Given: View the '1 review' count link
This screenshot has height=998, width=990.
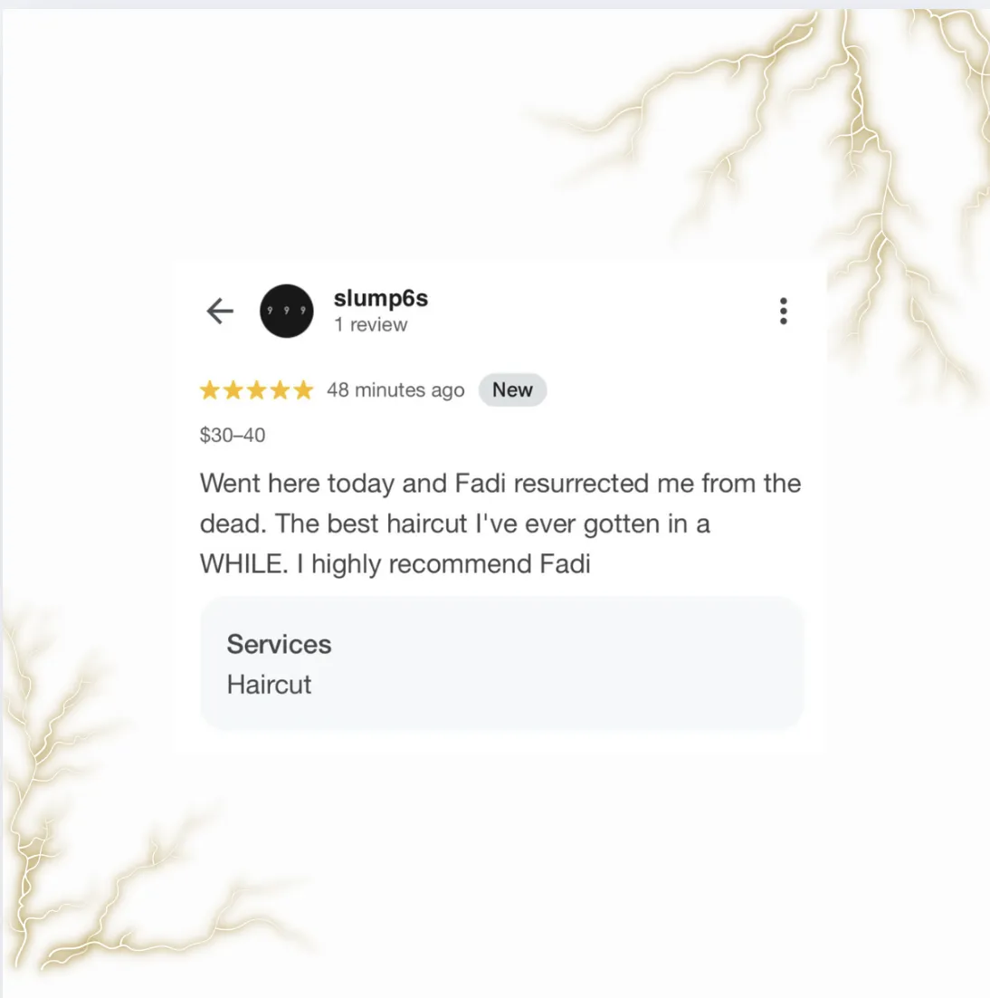Looking at the screenshot, I should (371, 324).
